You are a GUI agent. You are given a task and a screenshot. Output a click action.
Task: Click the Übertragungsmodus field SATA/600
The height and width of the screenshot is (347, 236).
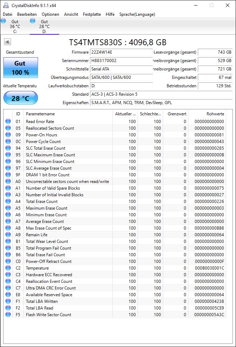tap(121, 77)
